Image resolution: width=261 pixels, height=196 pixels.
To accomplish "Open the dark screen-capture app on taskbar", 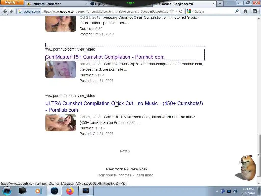I will click(x=86, y=191).
